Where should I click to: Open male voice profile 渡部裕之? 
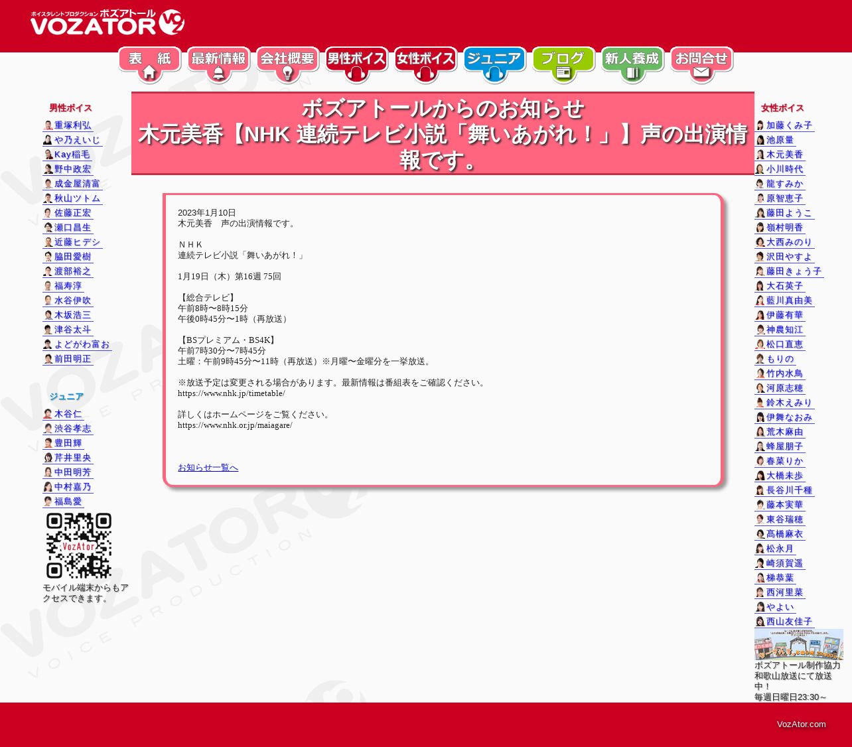point(68,271)
